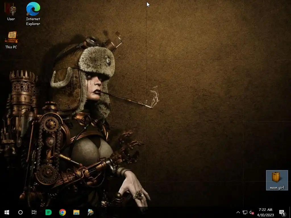Open the User desktop icon
The height and width of the screenshot is (218, 291).
tap(11, 12)
